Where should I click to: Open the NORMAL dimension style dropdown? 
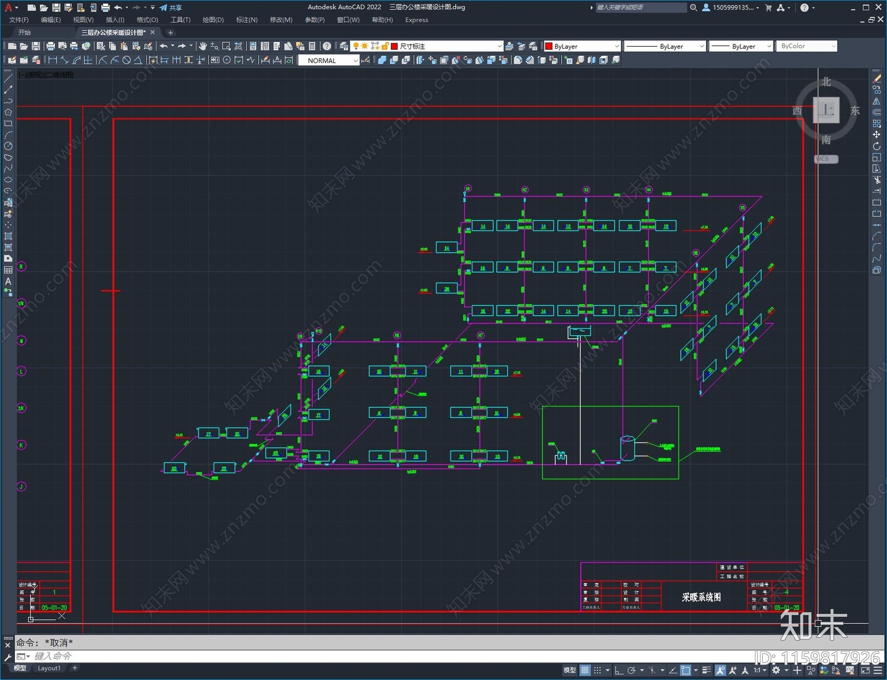pos(329,60)
